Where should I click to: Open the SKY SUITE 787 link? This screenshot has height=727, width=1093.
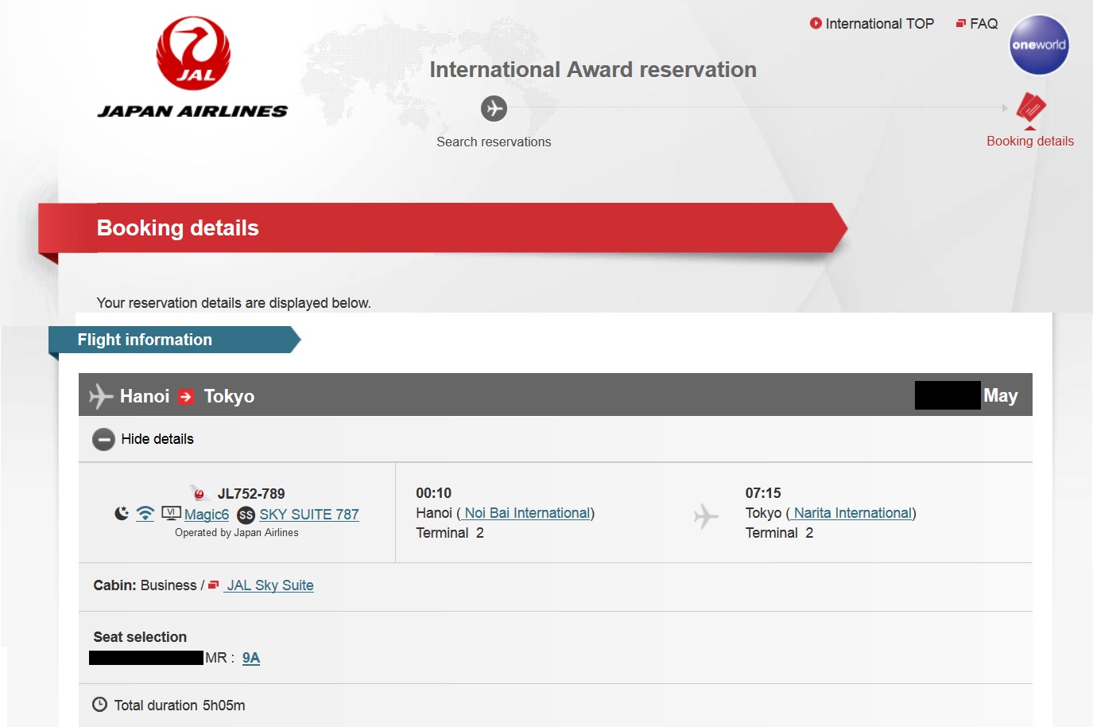coord(308,515)
